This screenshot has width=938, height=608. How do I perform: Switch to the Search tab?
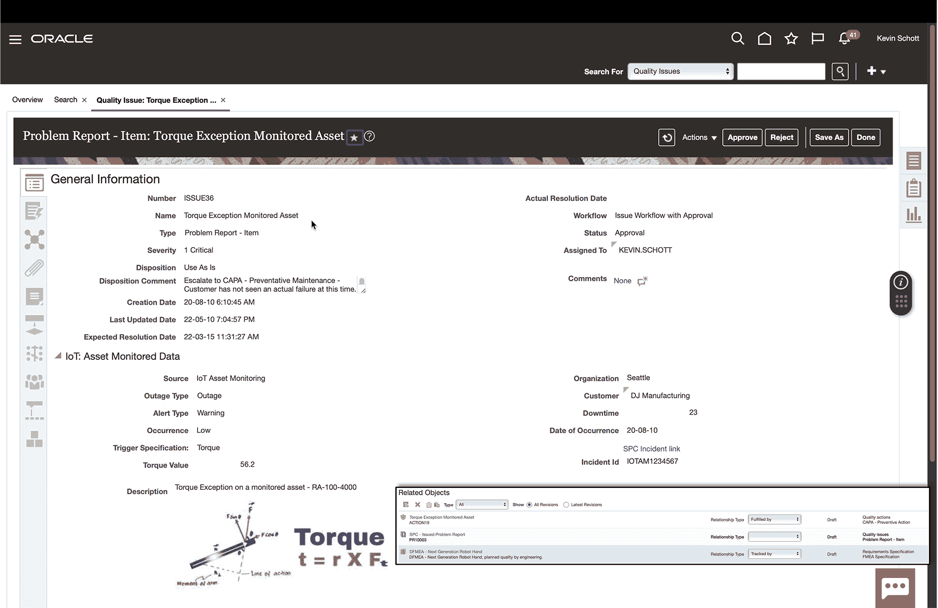(66, 100)
